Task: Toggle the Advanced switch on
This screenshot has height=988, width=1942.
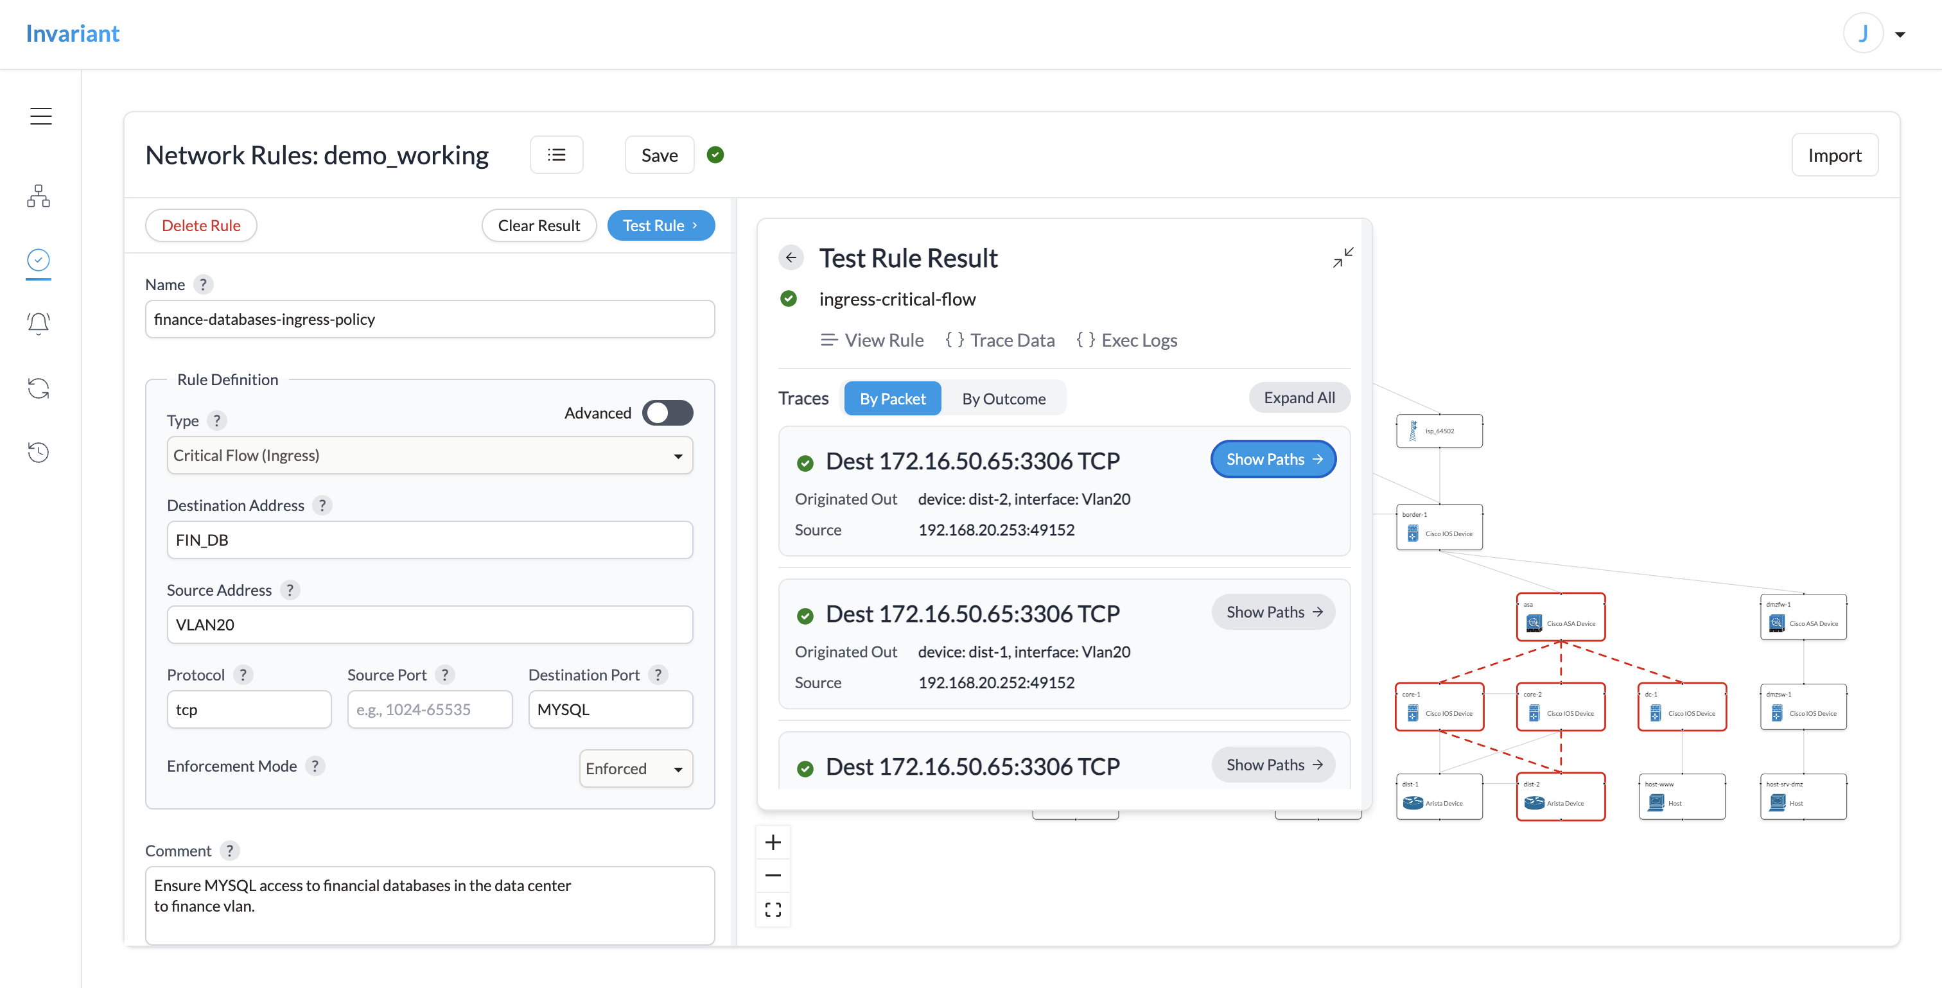Action: coord(667,413)
